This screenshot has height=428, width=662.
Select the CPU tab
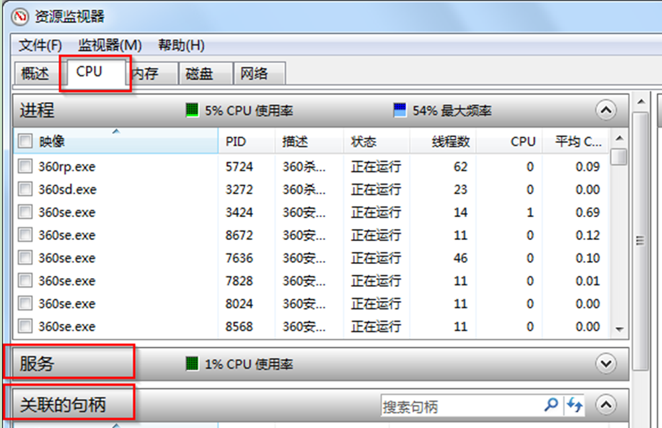point(95,72)
